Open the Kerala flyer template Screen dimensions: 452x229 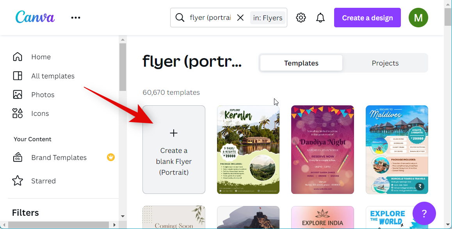(x=248, y=149)
